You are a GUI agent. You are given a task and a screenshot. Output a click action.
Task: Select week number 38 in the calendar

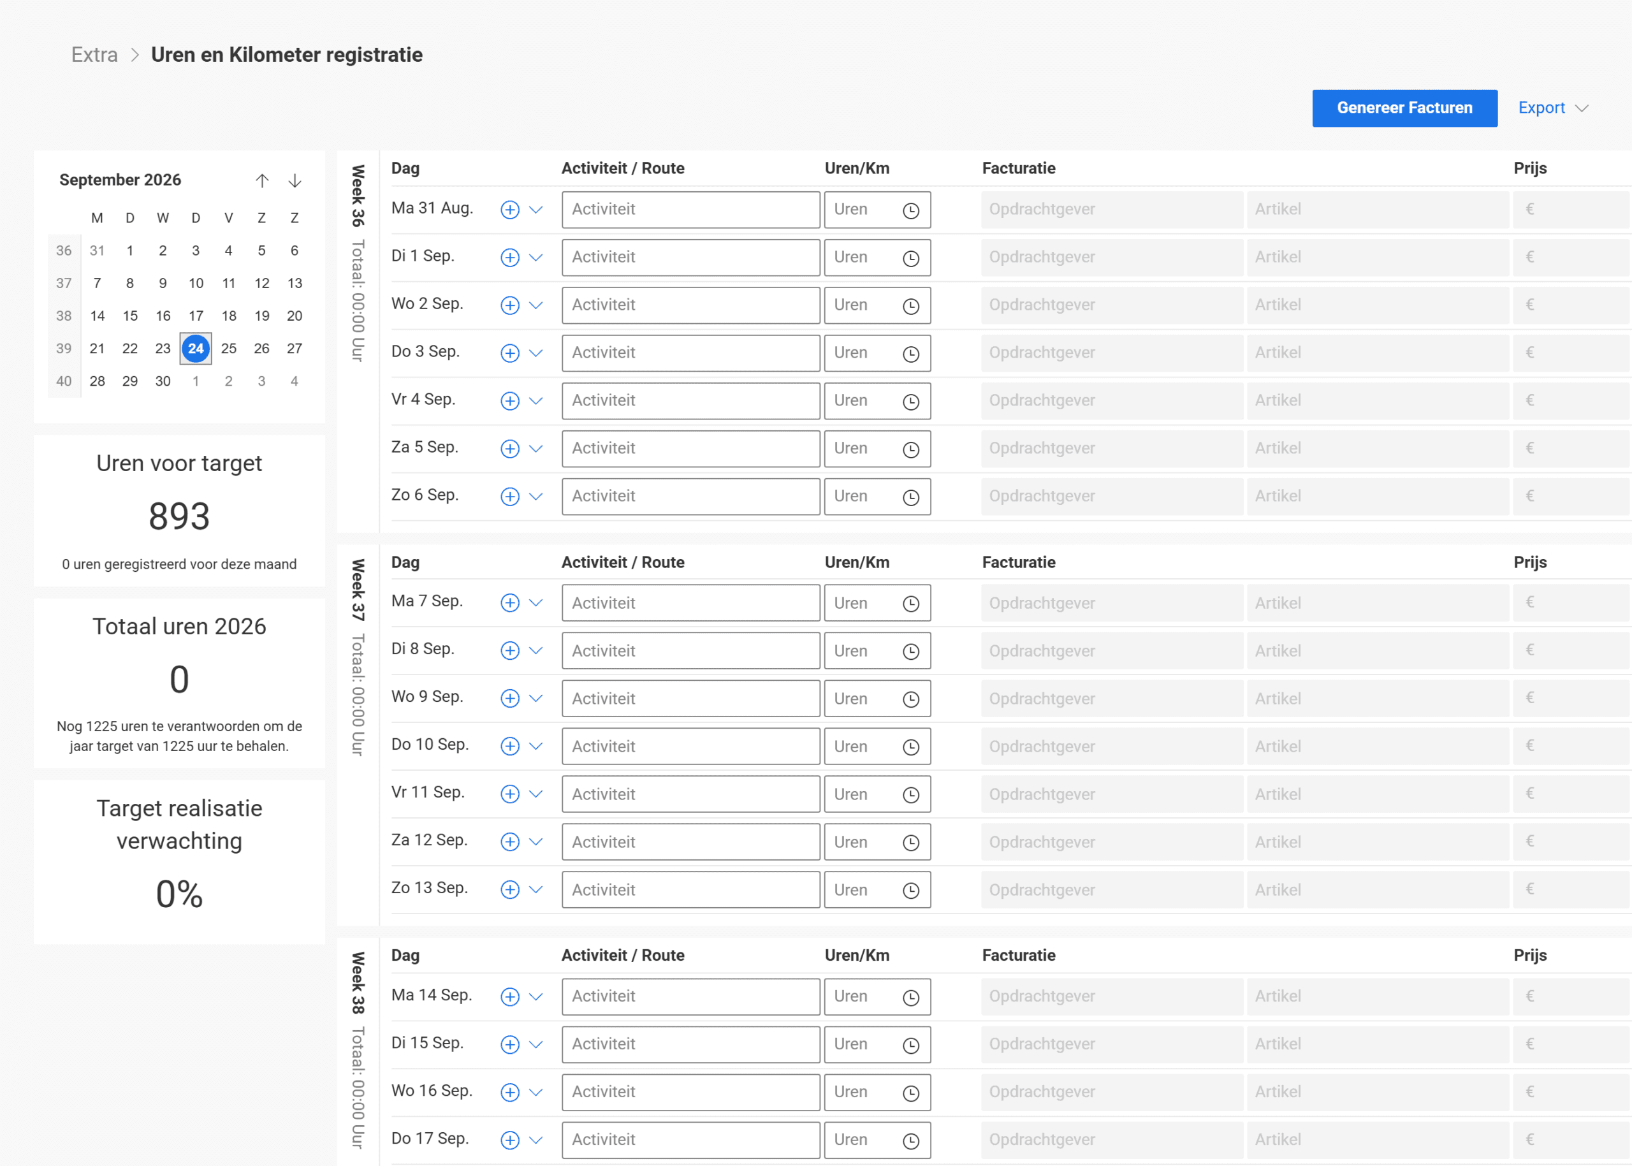(x=64, y=316)
